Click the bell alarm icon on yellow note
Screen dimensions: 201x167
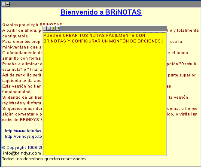pyautogui.click(x=53, y=29)
